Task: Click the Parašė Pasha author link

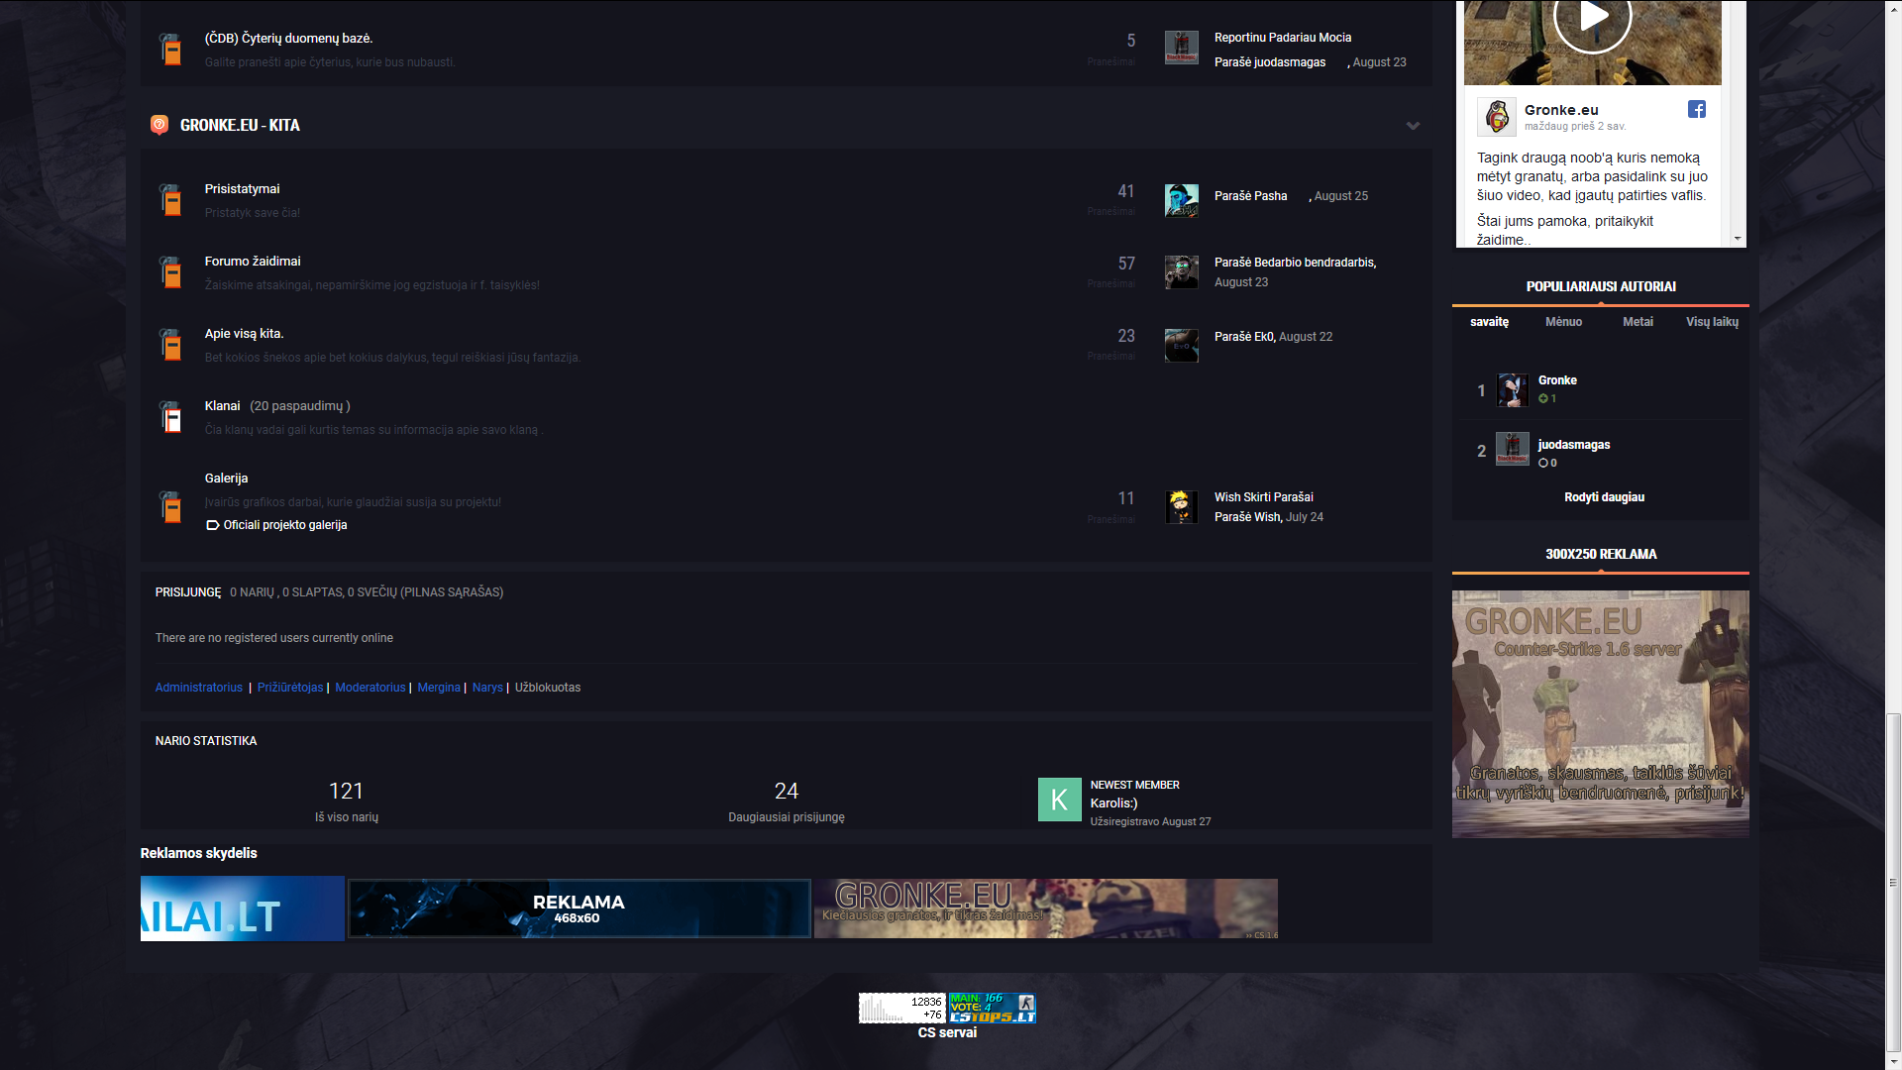Action: coord(1251,196)
